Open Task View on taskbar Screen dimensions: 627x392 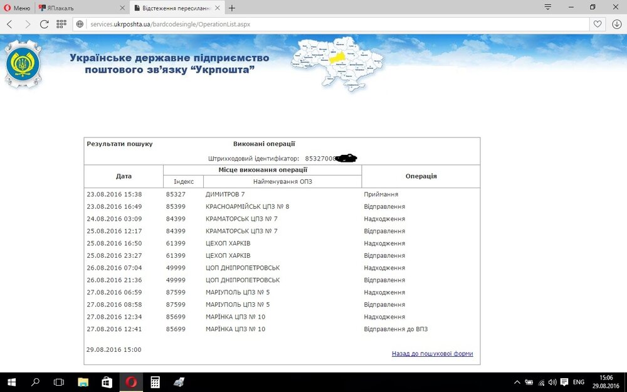pos(59,383)
